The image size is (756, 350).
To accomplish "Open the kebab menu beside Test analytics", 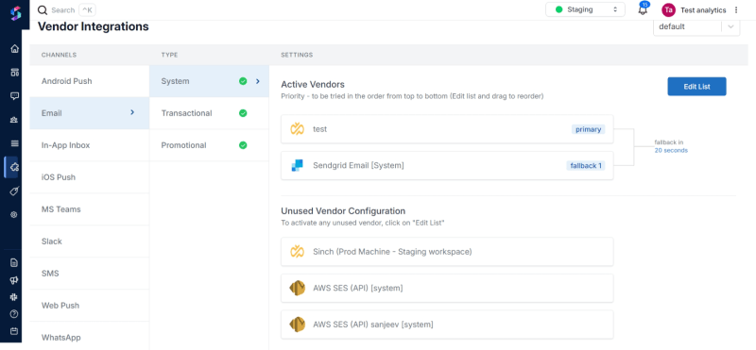I will [736, 9].
